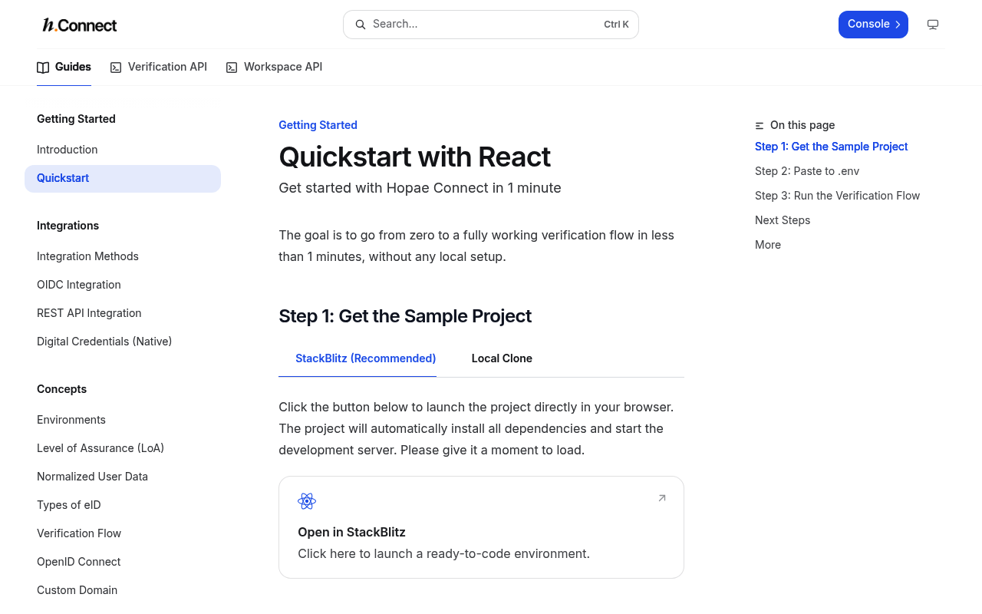
Task: Open the Console button
Action: point(873,25)
